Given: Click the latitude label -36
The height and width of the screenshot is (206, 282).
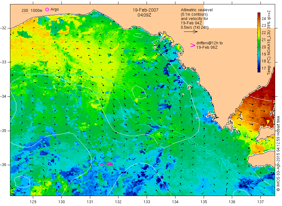Looking at the screenshot, I should (3, 165).
